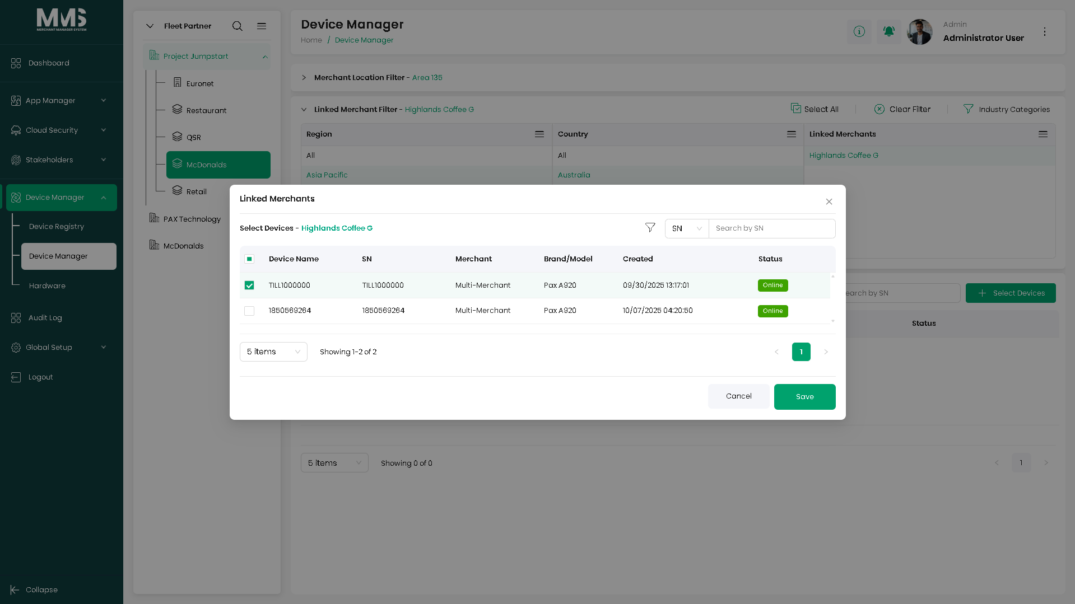Click the Region column menu icon
Viewport: 1075px width, 604px height.
(x=539, y=134)
